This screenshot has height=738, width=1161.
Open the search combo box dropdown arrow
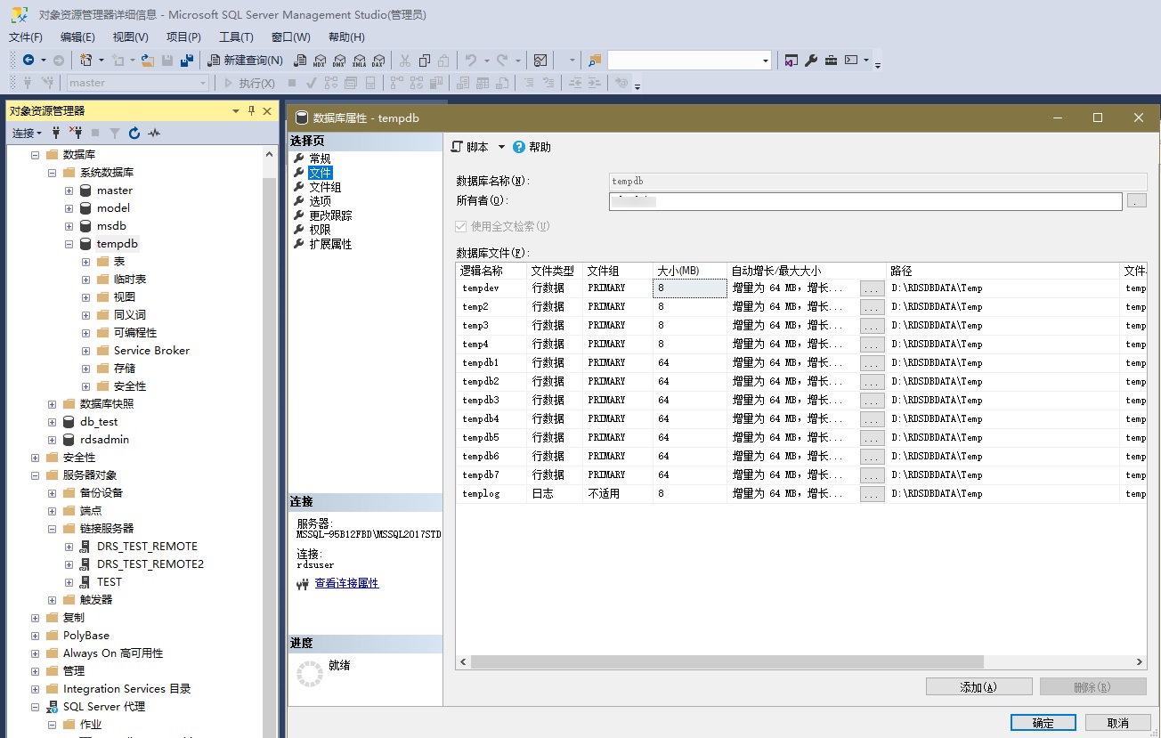point(766,61)
